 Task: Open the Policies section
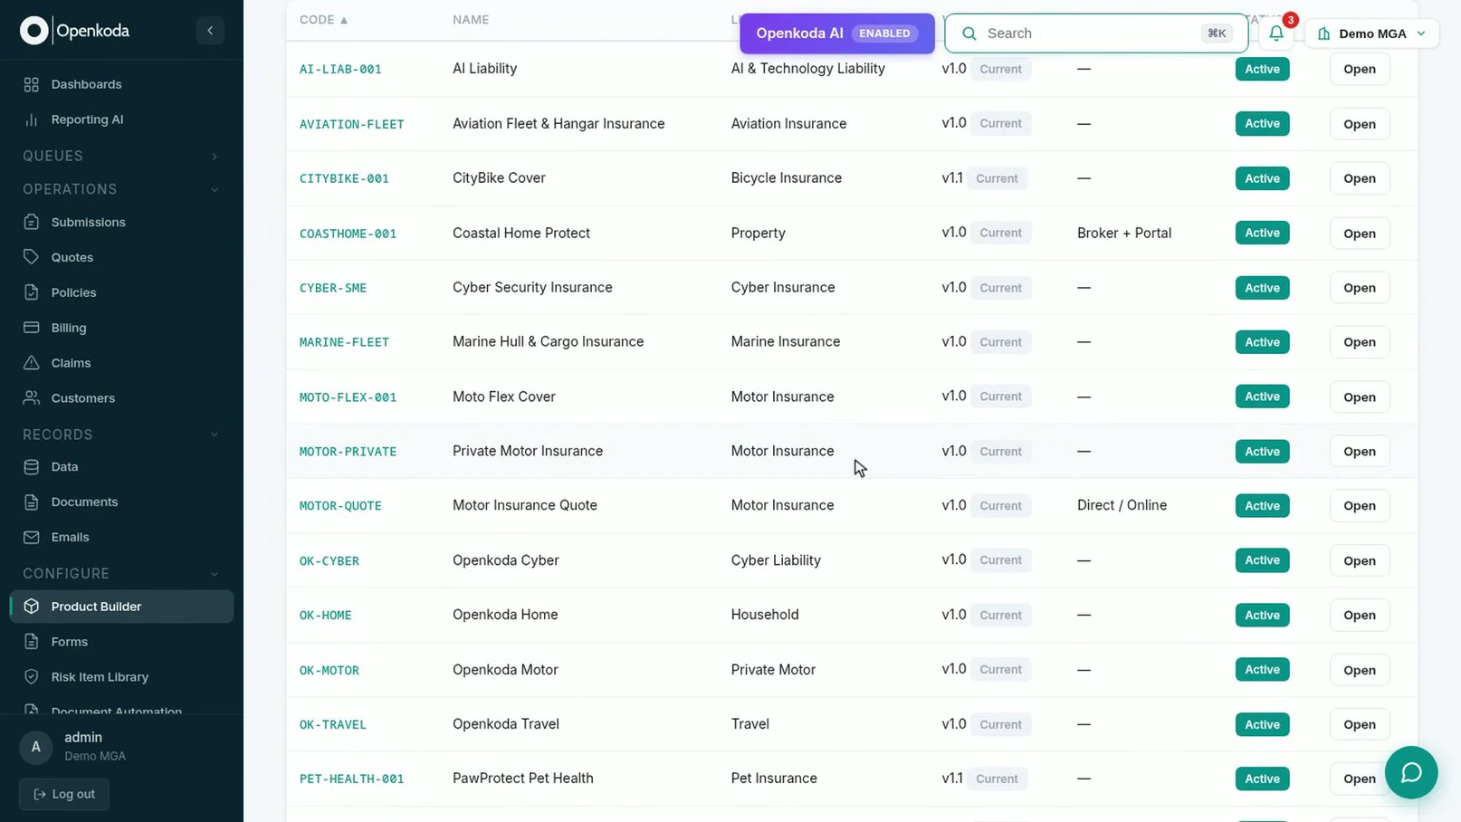click(x=121, y=292)
